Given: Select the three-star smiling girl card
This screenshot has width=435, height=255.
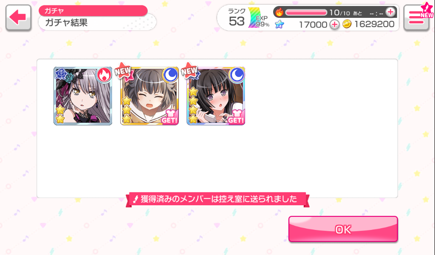Looking at the screenshot, I should click(150, 96).
